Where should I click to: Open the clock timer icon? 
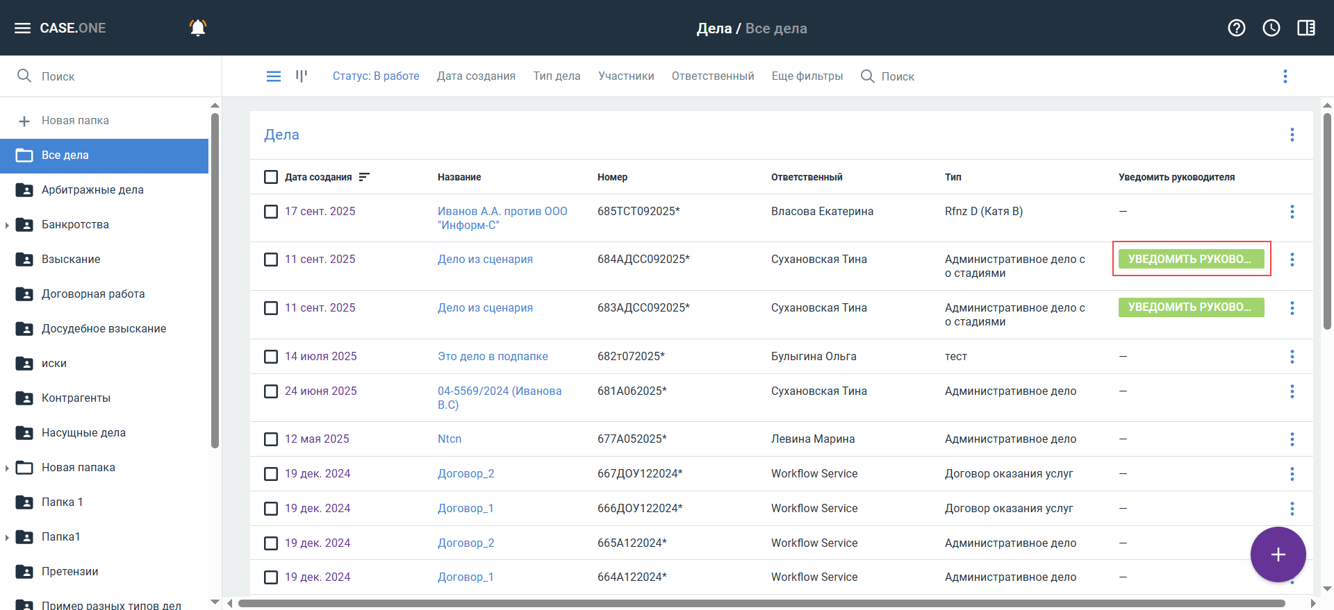click(x=1271, y=28)
